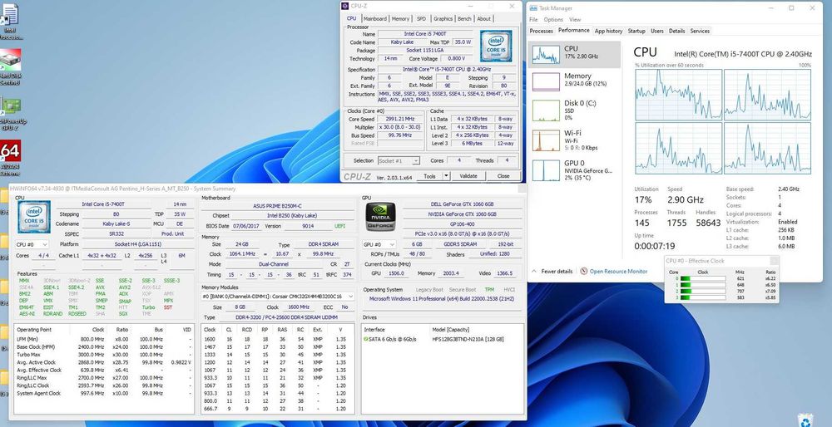Open the App history tab
This screenshot has width=832, height=427.
click(609, 31)
